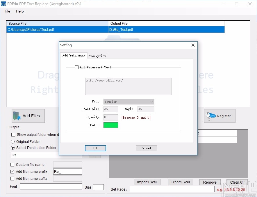The height and width of the screenshot is (197, 257).
Task: Select the Original Folder radio button
Action: click(x=13, y=141)
